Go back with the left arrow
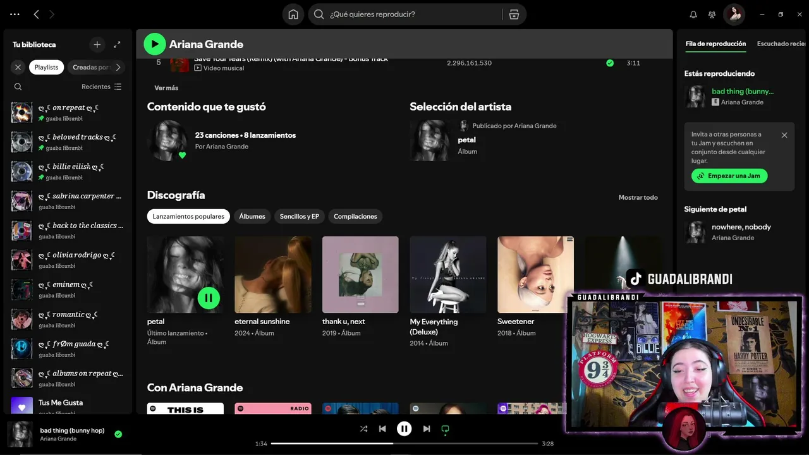This screenshot has width=809, height=455. point(36,14)
